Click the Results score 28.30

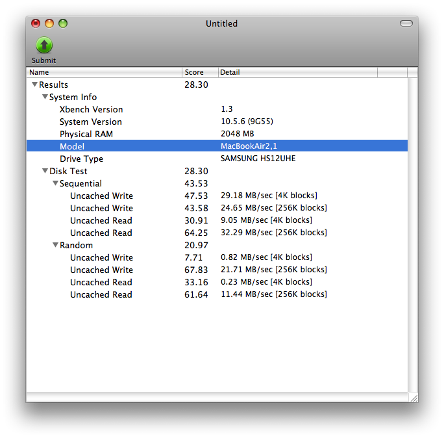196,84
